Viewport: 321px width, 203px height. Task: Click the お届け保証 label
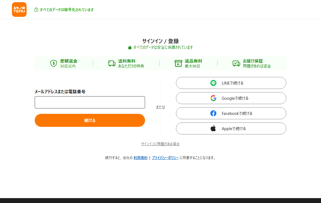253,61
